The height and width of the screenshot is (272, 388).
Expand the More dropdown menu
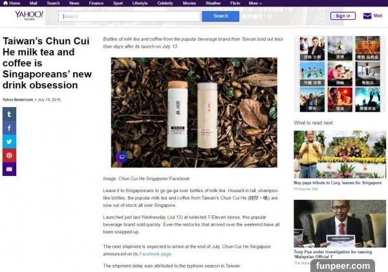(255, 3)
